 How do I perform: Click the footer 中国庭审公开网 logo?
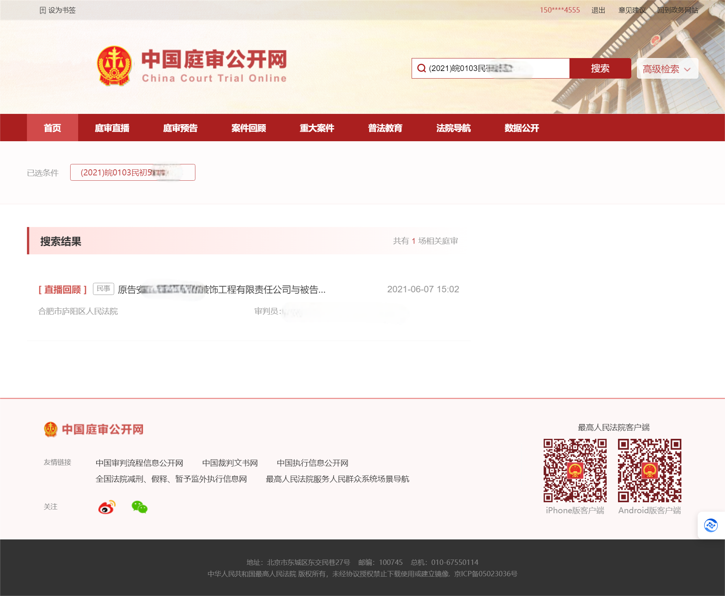coord(94,429)
